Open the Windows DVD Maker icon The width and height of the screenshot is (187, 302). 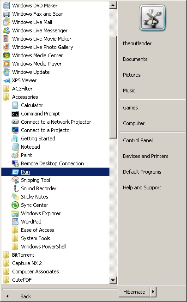6,6
